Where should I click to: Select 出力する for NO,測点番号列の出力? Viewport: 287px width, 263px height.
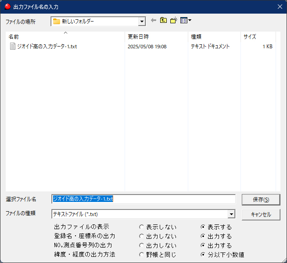click(x=216, y=245)
